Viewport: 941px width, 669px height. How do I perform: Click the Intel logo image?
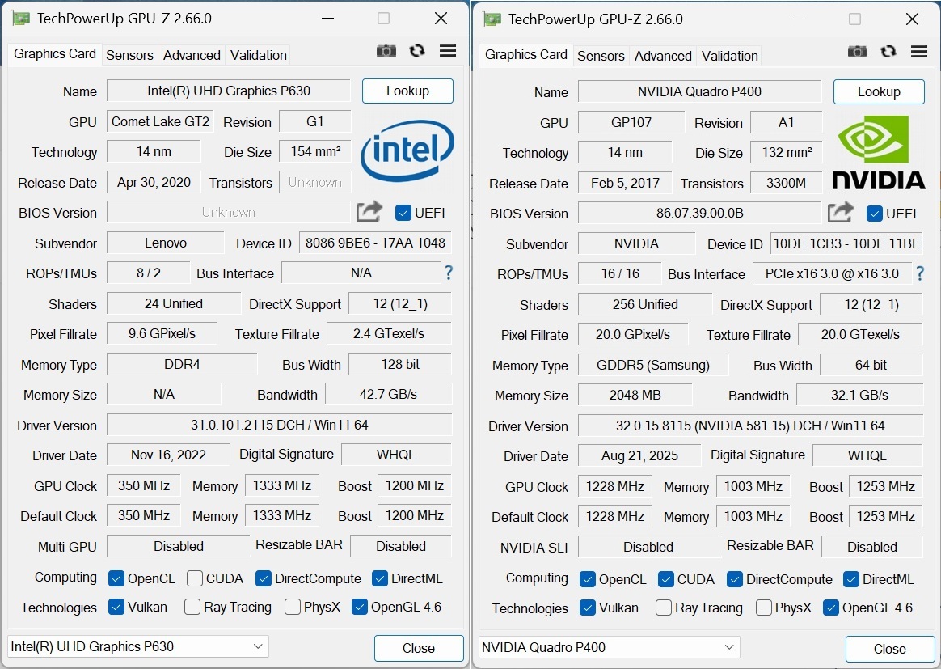click(x=407, y=150)
